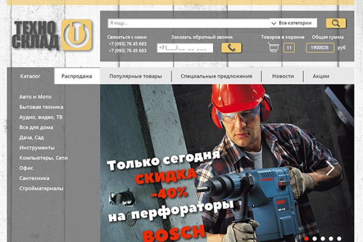Select the Инструменты category

pos(37,148)
